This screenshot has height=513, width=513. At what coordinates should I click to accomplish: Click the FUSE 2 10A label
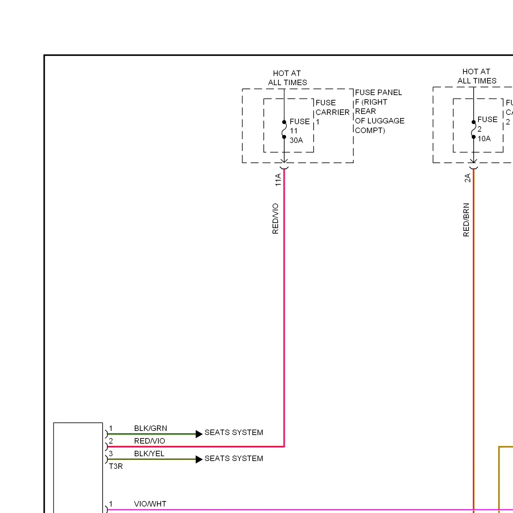487,129
